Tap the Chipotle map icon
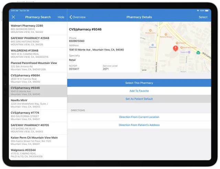 177,43
